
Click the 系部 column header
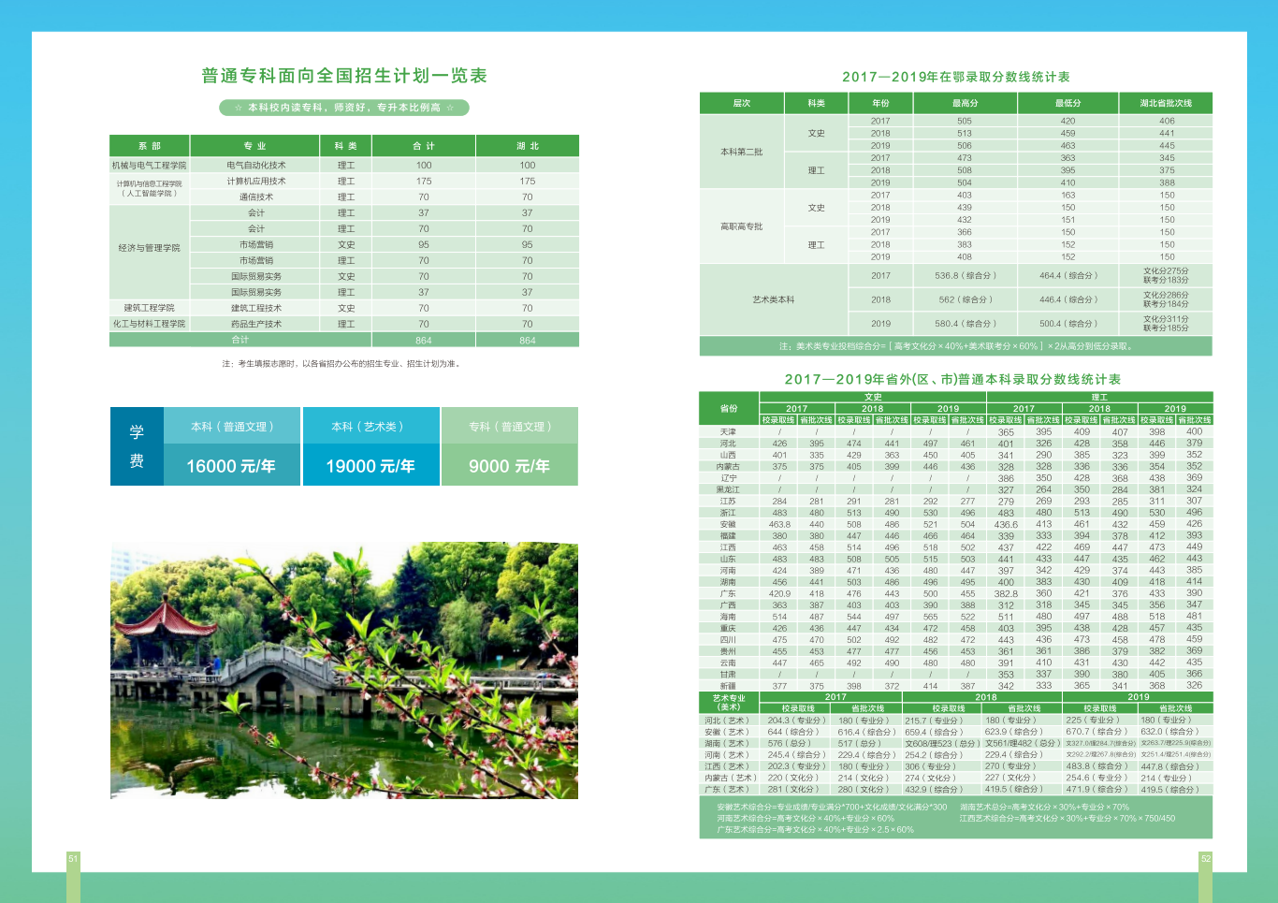pos(150,146)
